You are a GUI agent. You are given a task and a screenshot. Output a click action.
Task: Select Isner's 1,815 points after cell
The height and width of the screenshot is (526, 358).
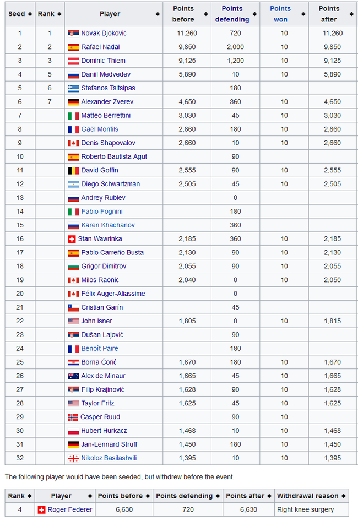point(332,321)
